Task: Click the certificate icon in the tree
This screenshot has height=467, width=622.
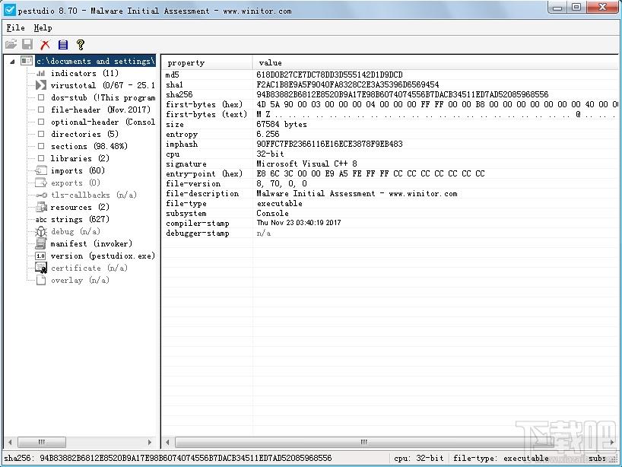Action: [41, 268]
